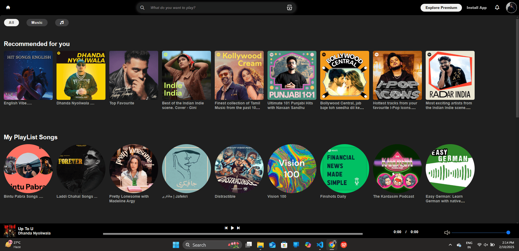The width and height of the screenshot is (519, 251).
Task: Skip to the next track
Action: [x=238, y=228]
